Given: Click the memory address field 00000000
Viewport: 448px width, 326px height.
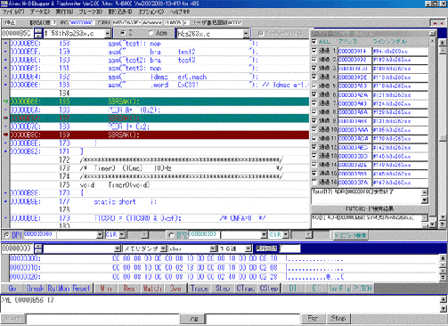Looking at the screenshot, I should [x=17, y=249].
